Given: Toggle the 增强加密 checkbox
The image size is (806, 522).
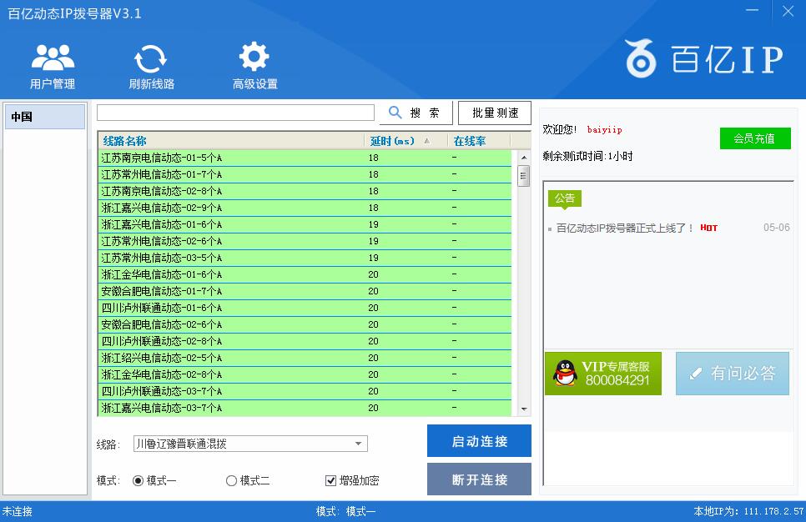Looking at the screenshot, I should (330, 480).
